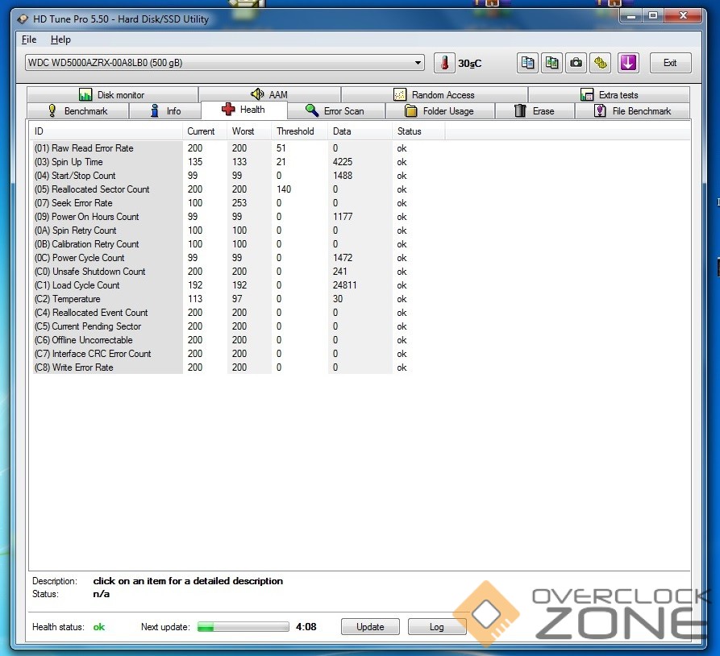This screenshot has height=656, width=720.
Task: Switch to the File Benchmark tab
Action: tap(632, 111)
